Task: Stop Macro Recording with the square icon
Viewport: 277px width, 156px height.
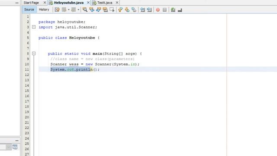Action: tap(164, 10)
